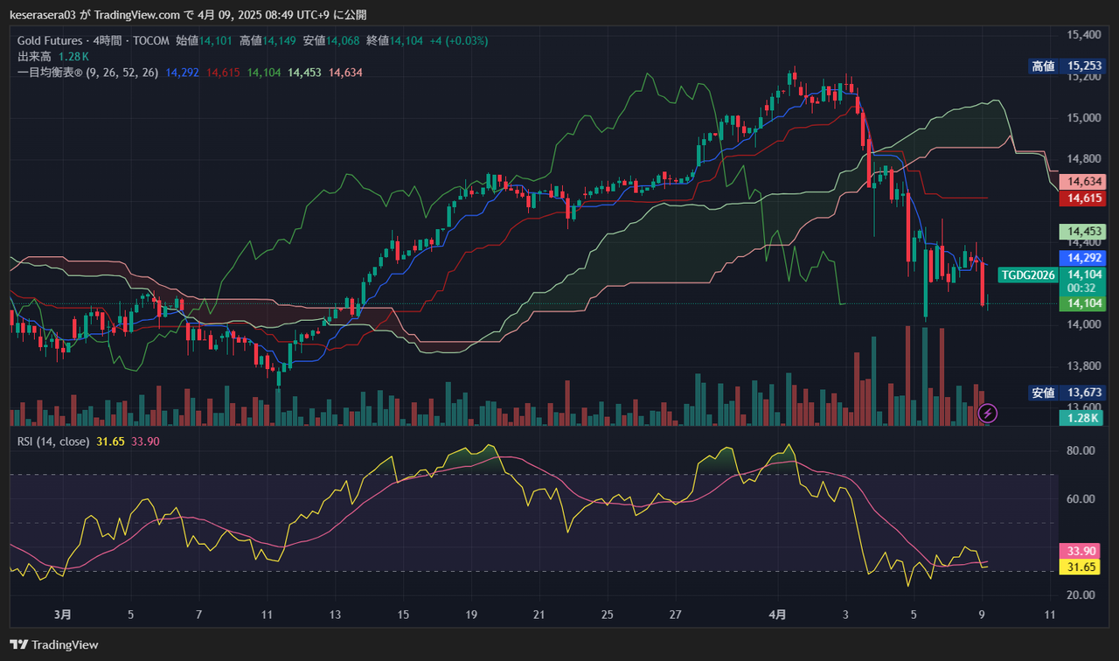
Task: Click the 一目均衡表 (9, 26, 52, 26) indicator name
Action: (x=87, y=73)
